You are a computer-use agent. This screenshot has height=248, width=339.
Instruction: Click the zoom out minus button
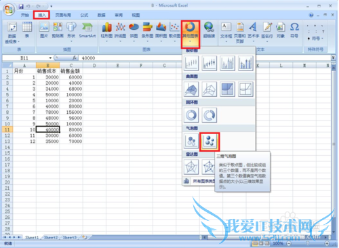(x=289, y=243)
